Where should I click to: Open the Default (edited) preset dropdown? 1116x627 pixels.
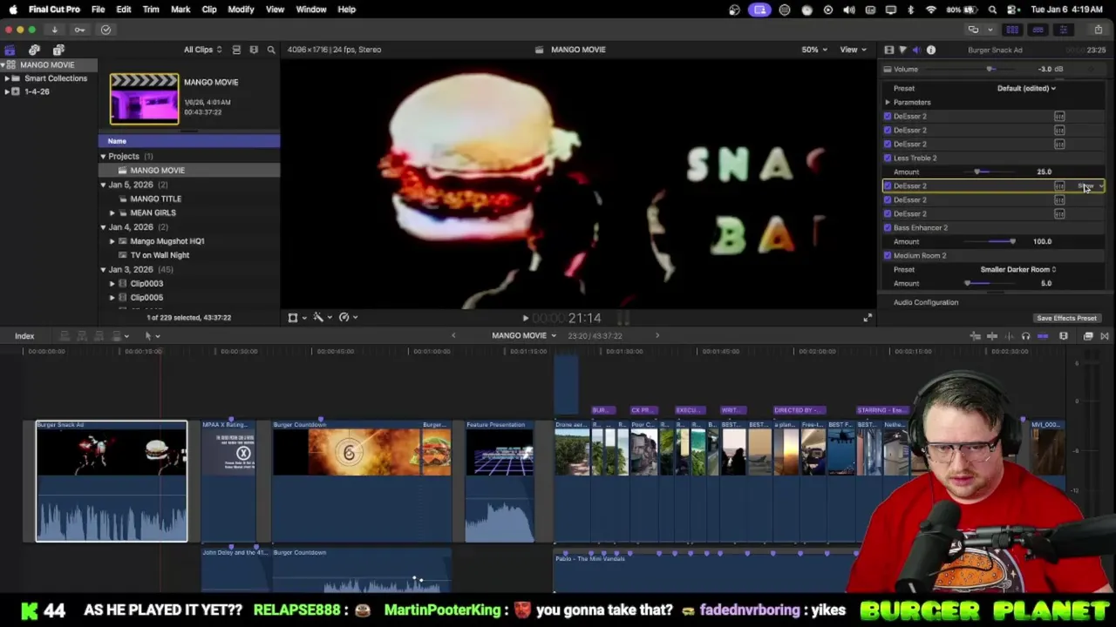pos(1026,88)
